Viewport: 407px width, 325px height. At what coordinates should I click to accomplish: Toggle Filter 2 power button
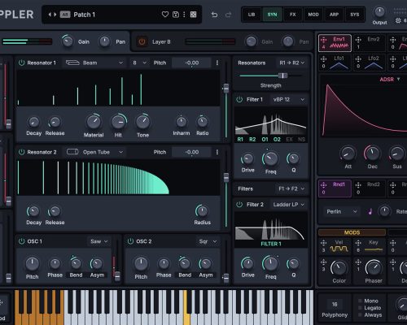(239, 205)
